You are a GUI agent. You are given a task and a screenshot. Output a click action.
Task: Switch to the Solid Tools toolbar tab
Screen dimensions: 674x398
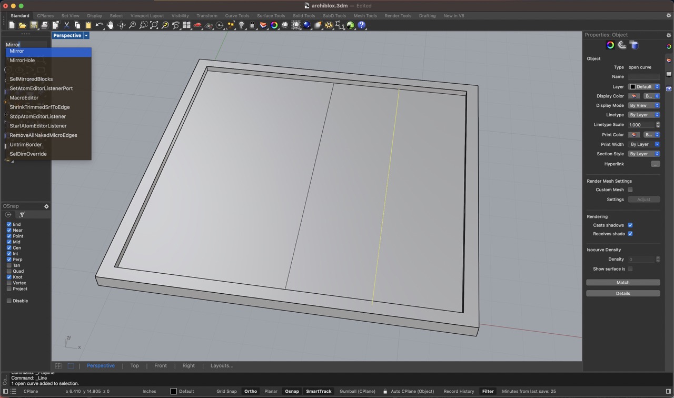tap(304, 15)
